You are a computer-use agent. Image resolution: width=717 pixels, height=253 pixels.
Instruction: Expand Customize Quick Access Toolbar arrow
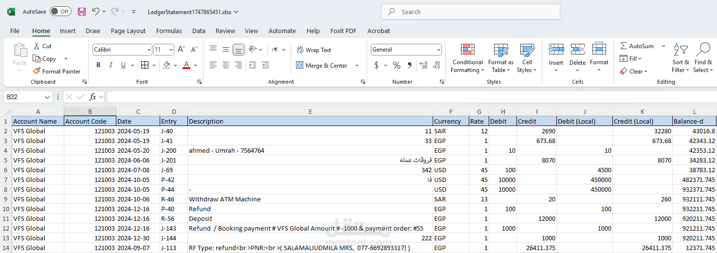(x=134, y=12)
